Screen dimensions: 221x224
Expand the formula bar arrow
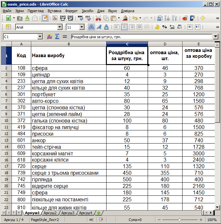[215, 36]
